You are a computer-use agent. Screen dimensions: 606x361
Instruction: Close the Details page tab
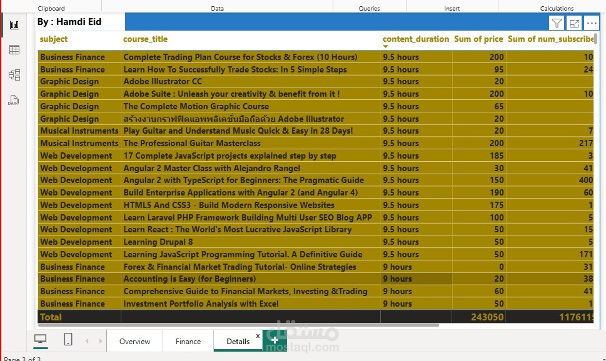point(258,336)
